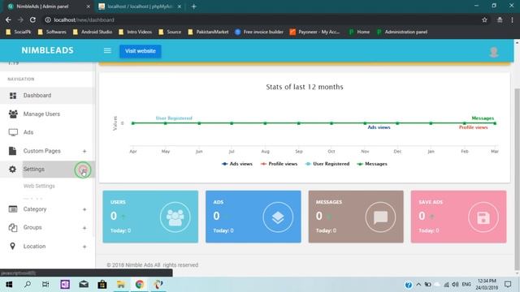The image size is (520, 292).
Task: Go back using the browser back arrow
Action: pos(8,19)
